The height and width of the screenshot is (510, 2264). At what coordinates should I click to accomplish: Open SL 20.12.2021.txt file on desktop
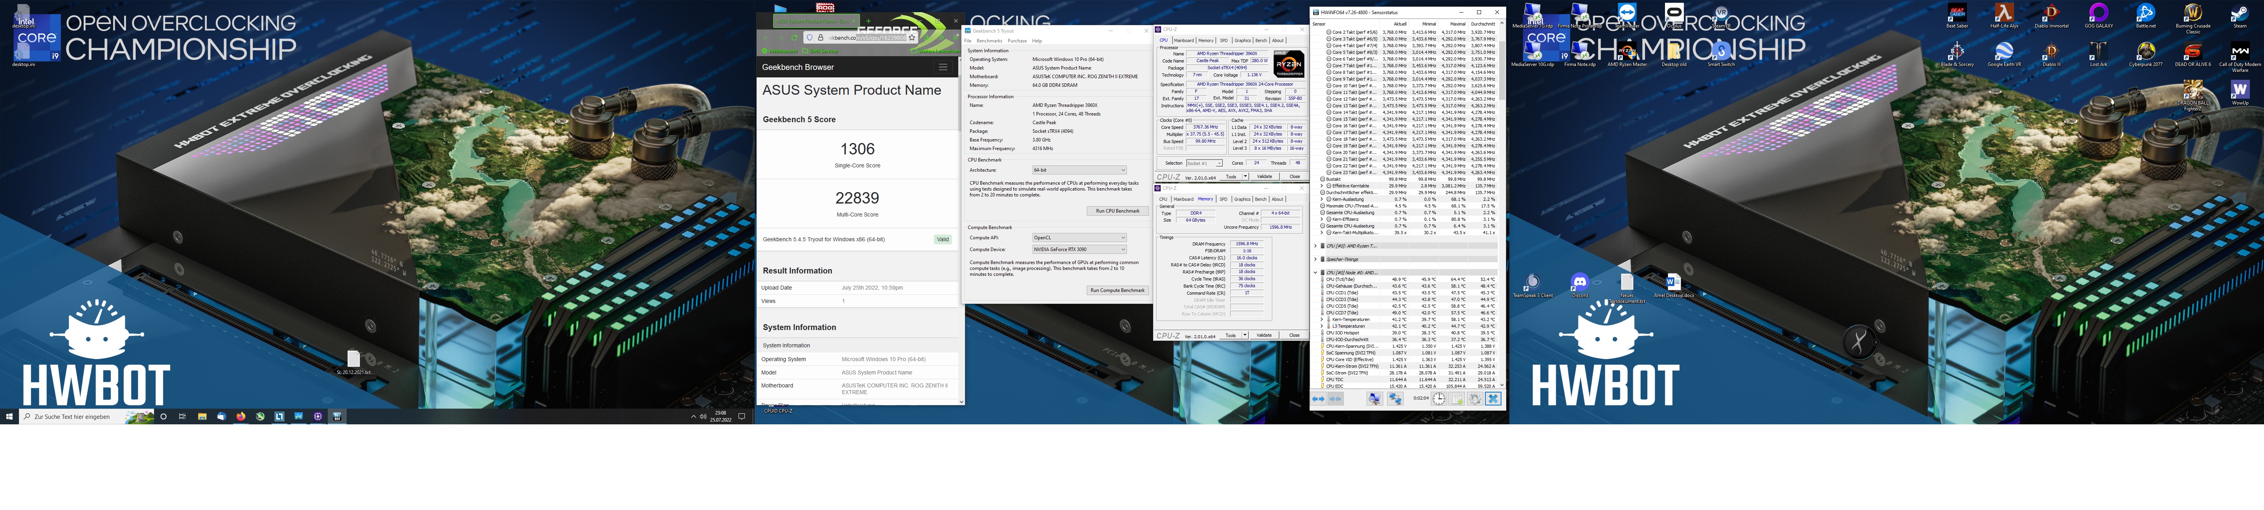pyautogui.click(x=353, y=362)
